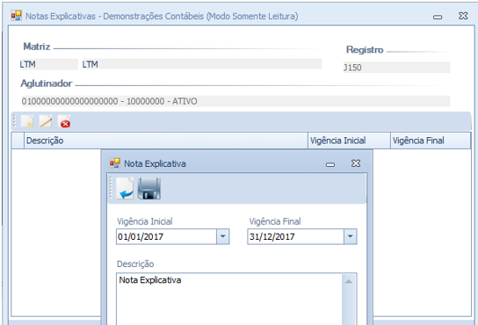Click the Notas Explicativas main window title text
478x325 pixels.
[x=162, y=16]
